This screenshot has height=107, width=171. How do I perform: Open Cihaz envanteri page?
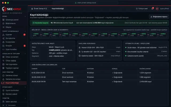14,57
